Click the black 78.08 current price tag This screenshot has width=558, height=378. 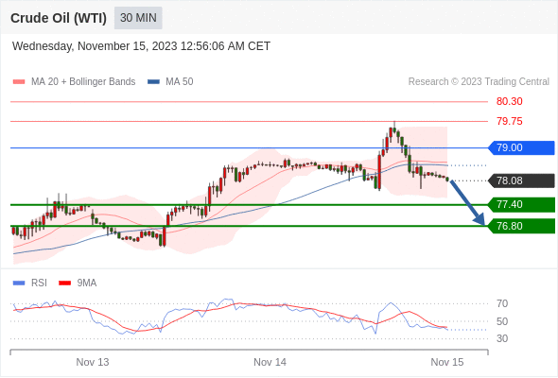tap(521, 180)
